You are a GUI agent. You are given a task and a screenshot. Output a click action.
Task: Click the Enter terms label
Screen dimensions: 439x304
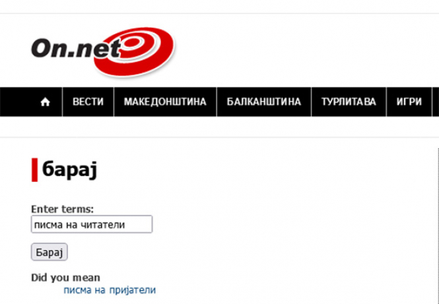coord(62,208)
